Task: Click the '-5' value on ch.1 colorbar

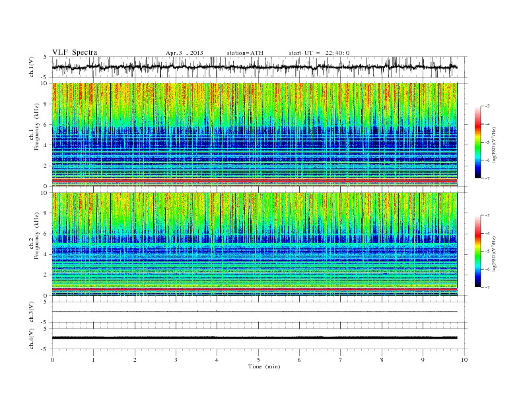Action: point(487,143)
